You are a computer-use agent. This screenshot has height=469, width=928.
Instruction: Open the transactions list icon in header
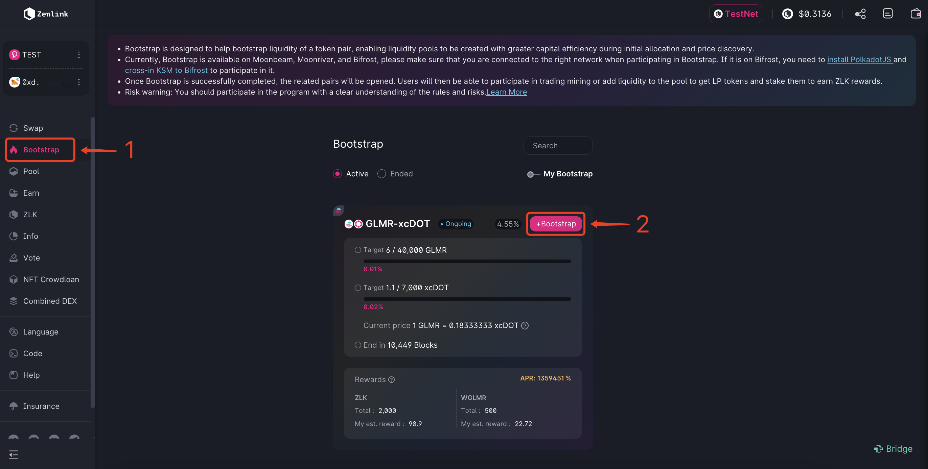(x=888, y=14)
